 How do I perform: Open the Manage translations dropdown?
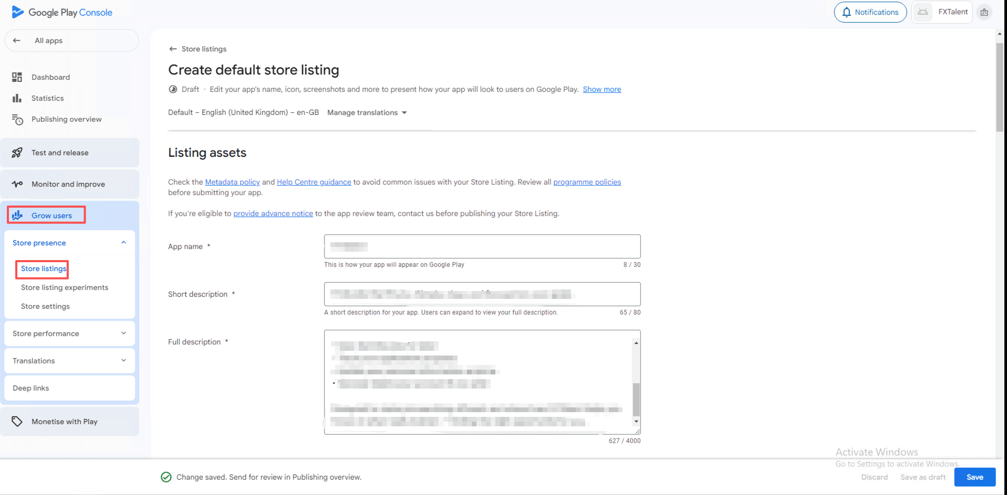point(367,113)
